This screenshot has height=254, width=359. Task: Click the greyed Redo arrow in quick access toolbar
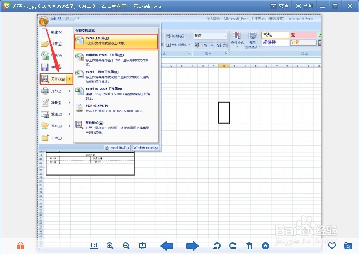point(68,18)
